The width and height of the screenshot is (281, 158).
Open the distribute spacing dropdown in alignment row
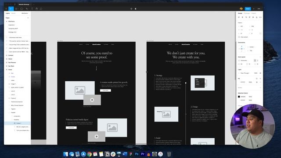pyautogui.click(x=260, y=17)
